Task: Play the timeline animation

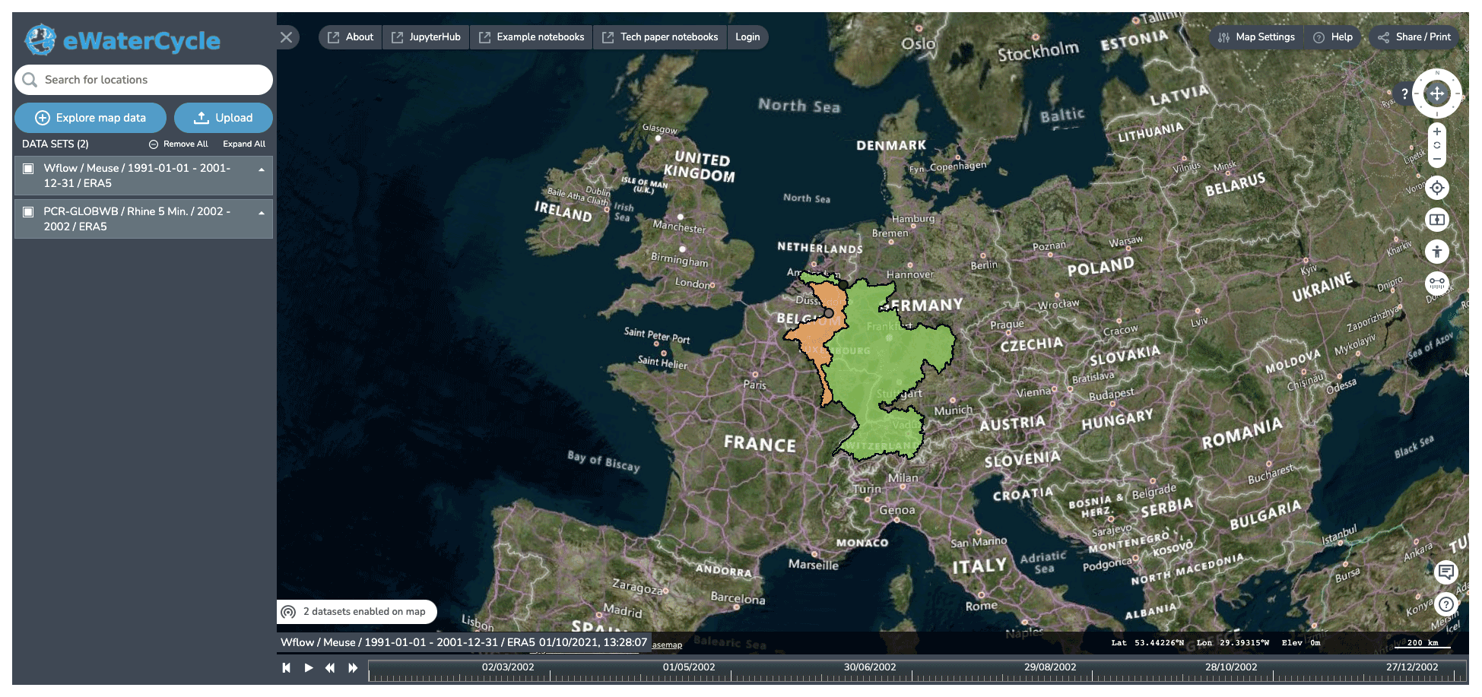Action: pyautogui.click(x=309, y=667)
